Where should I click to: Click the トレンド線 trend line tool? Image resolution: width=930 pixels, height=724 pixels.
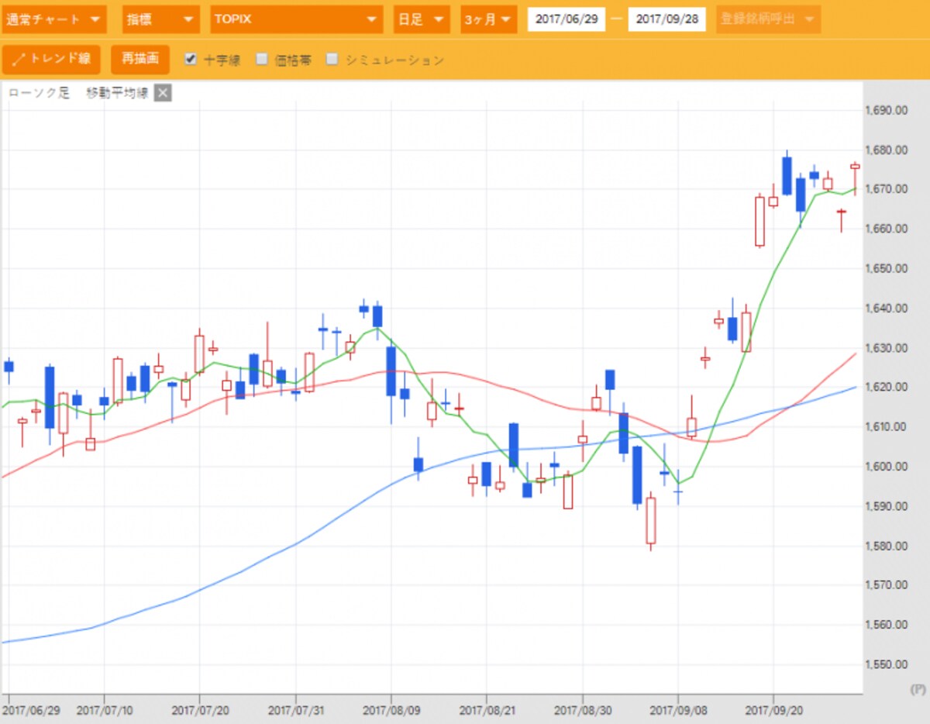51,59
